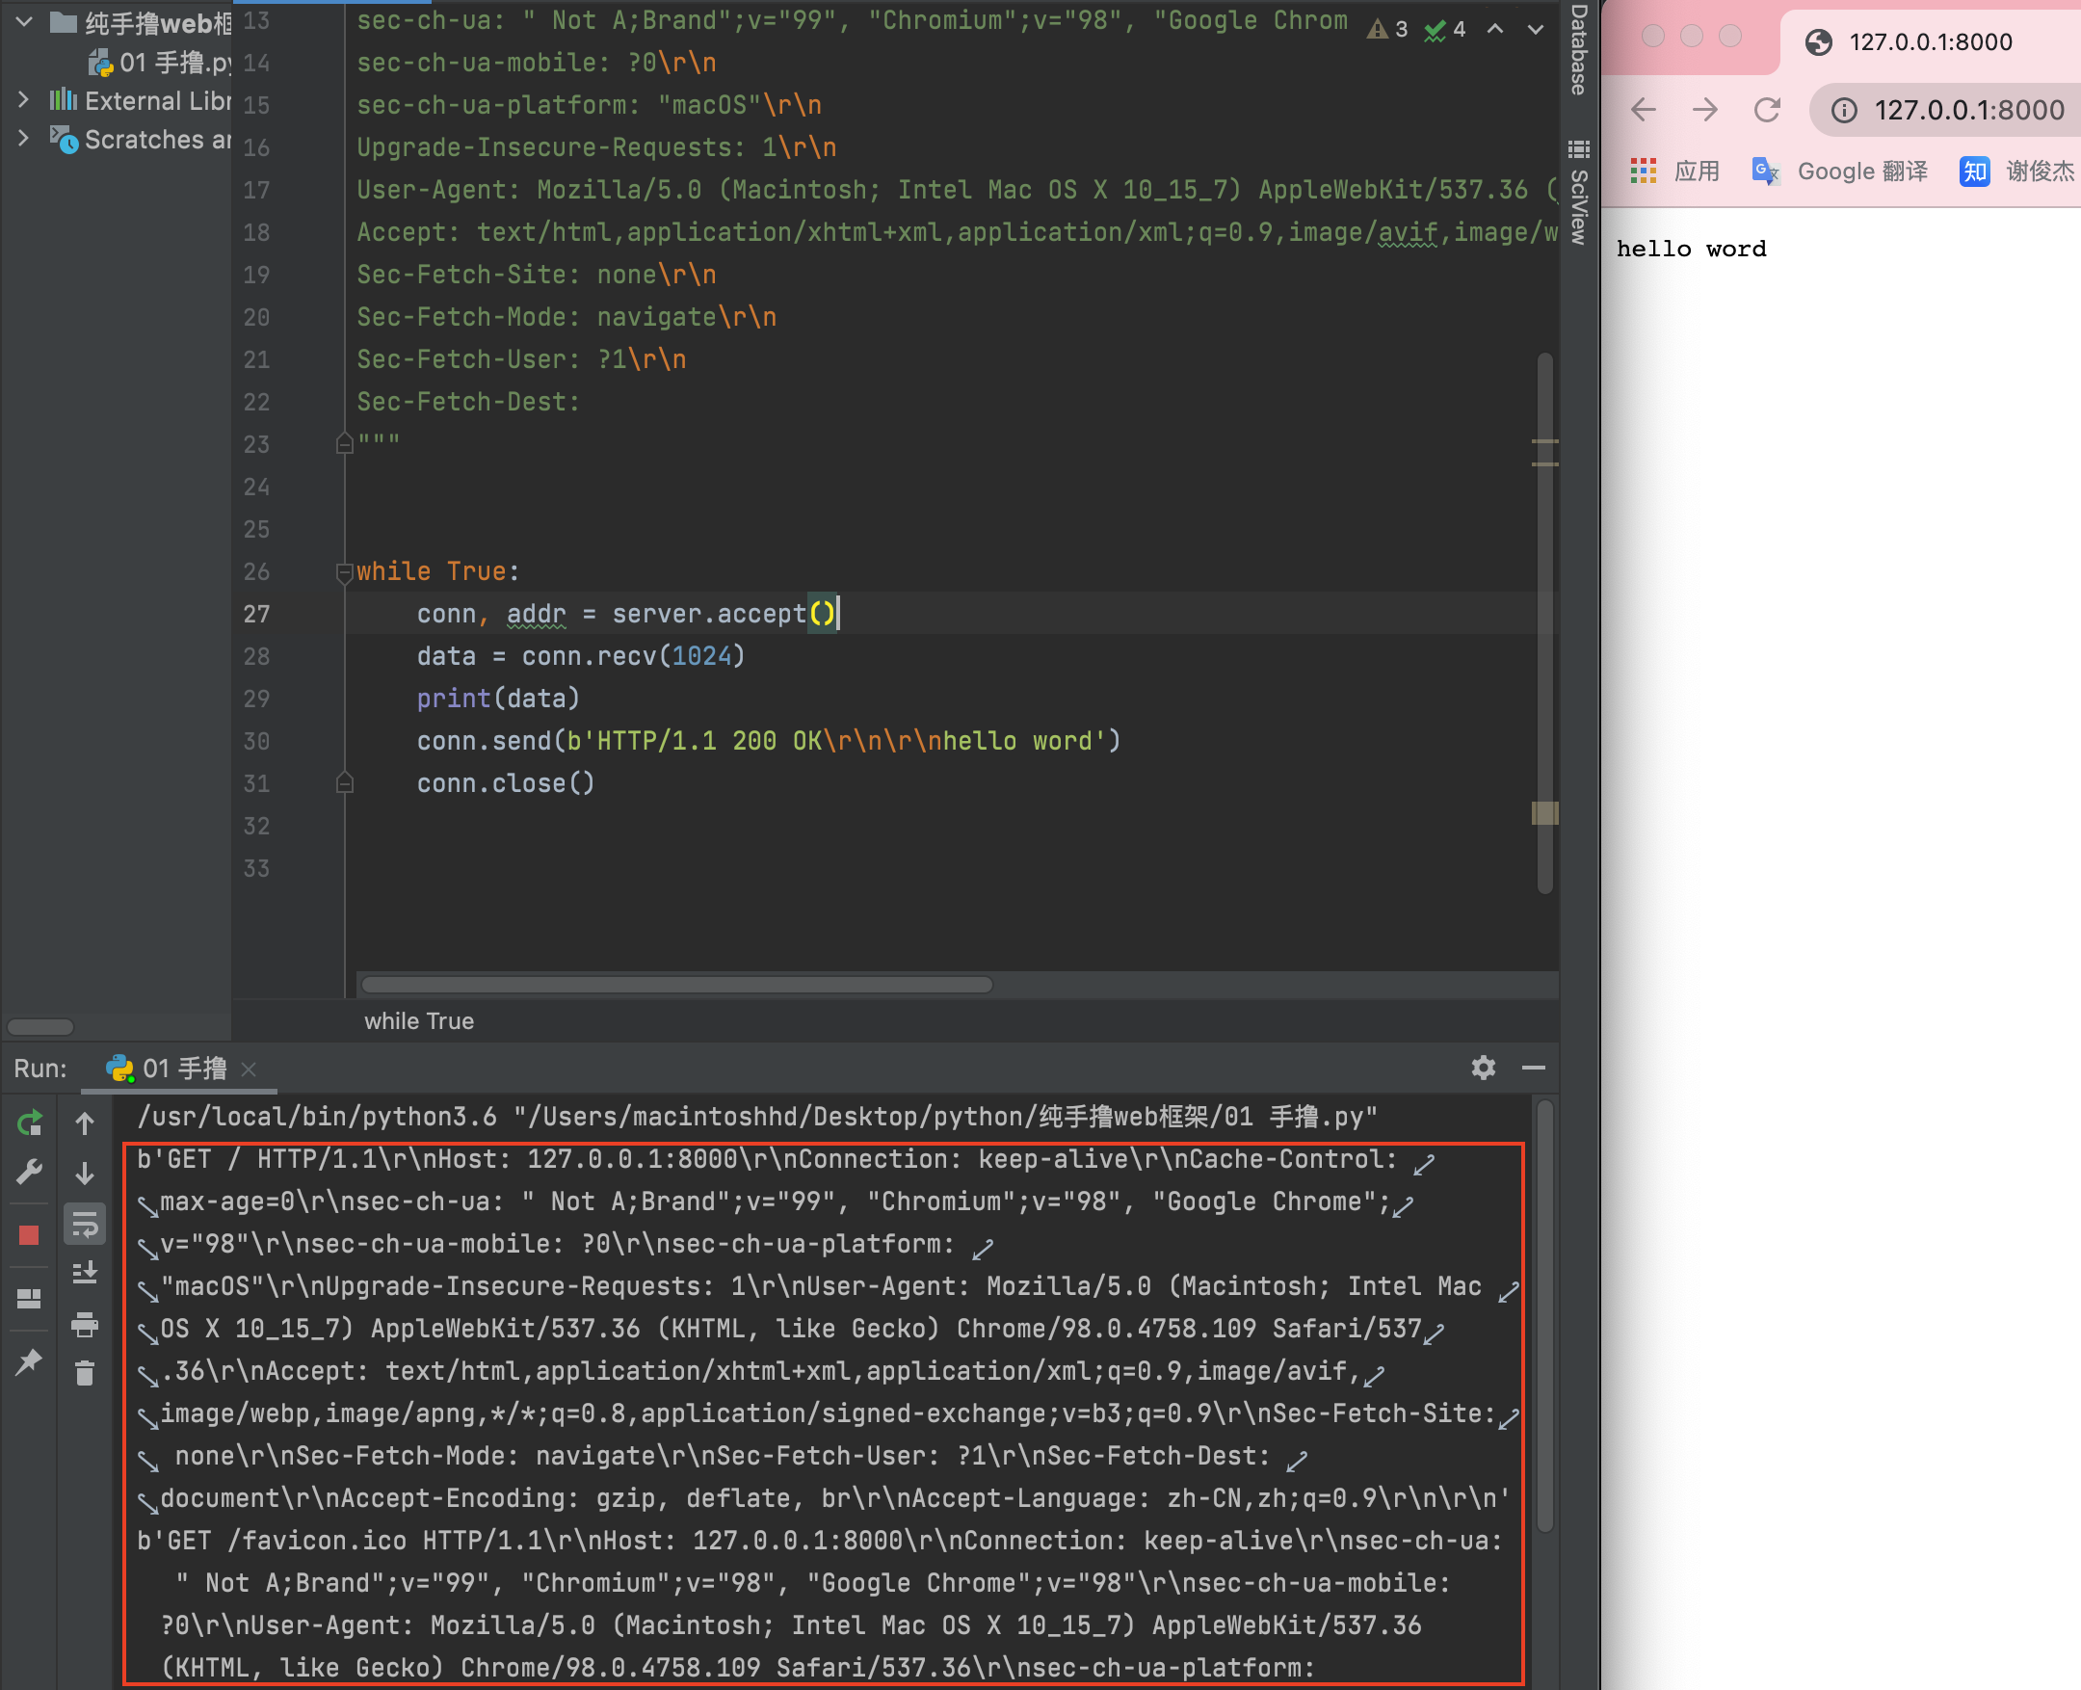Open the 谢俊杰 Zhihu bookmark
2081x1690 pixels.
(2016, 172)
